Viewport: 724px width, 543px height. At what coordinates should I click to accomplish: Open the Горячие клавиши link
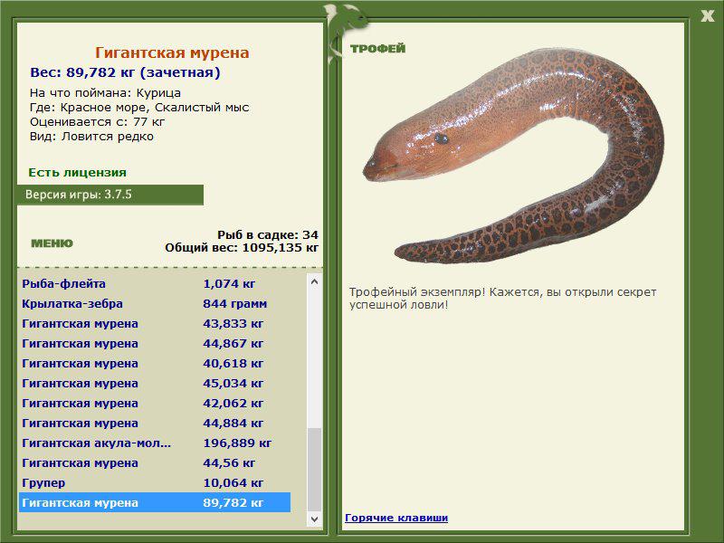pyautogui.click(x=396, y=518)
